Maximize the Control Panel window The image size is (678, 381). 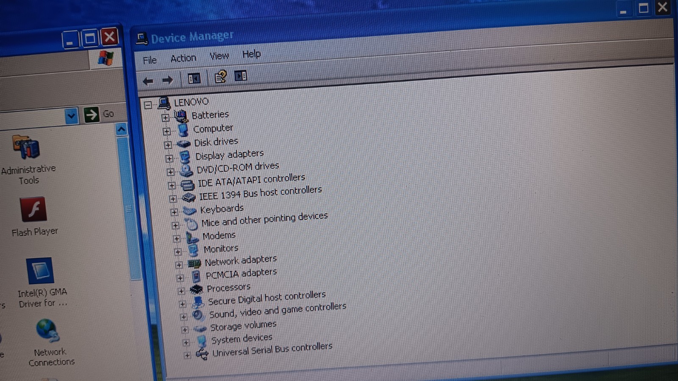coord(90,39)
